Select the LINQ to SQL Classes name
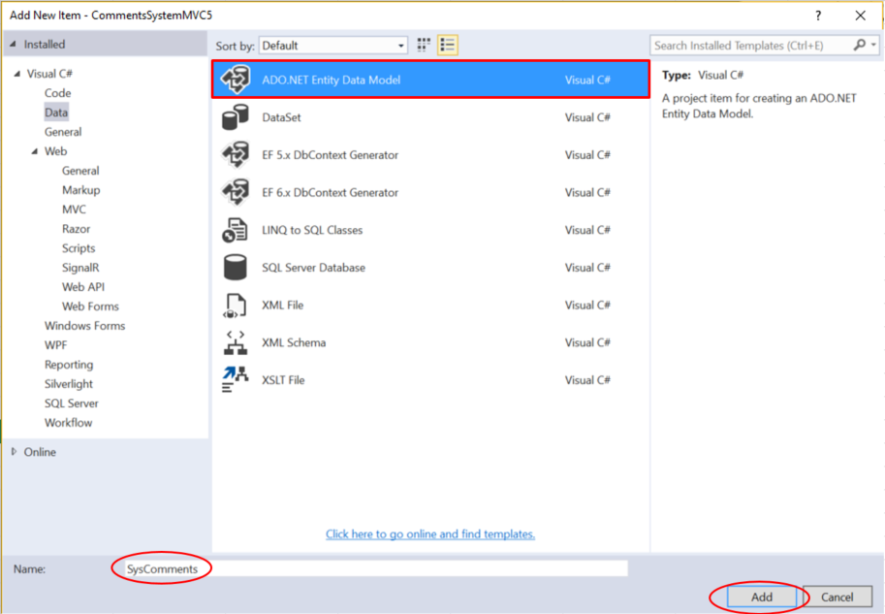This screenshot has width=885, height=614. click(312, 230)
